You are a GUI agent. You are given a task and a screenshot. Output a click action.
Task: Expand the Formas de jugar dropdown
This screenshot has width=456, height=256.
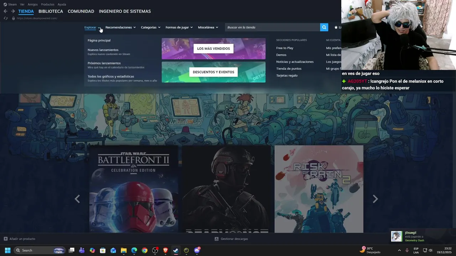(179, 27)
